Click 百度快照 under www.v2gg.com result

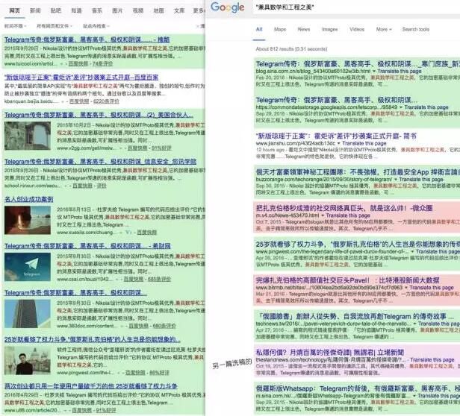click(x=137, y=148)
